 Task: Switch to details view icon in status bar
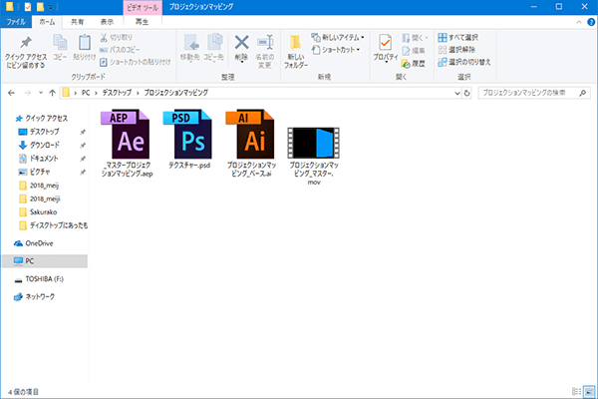[577, 391]
